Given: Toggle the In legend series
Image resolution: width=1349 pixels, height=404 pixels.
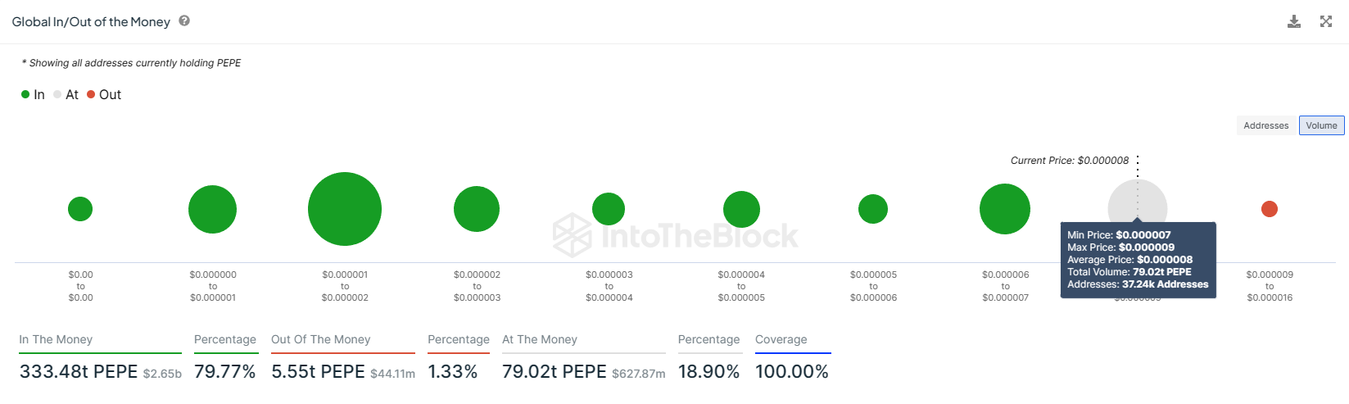Looking at the screenshot, I should point(34,95).
